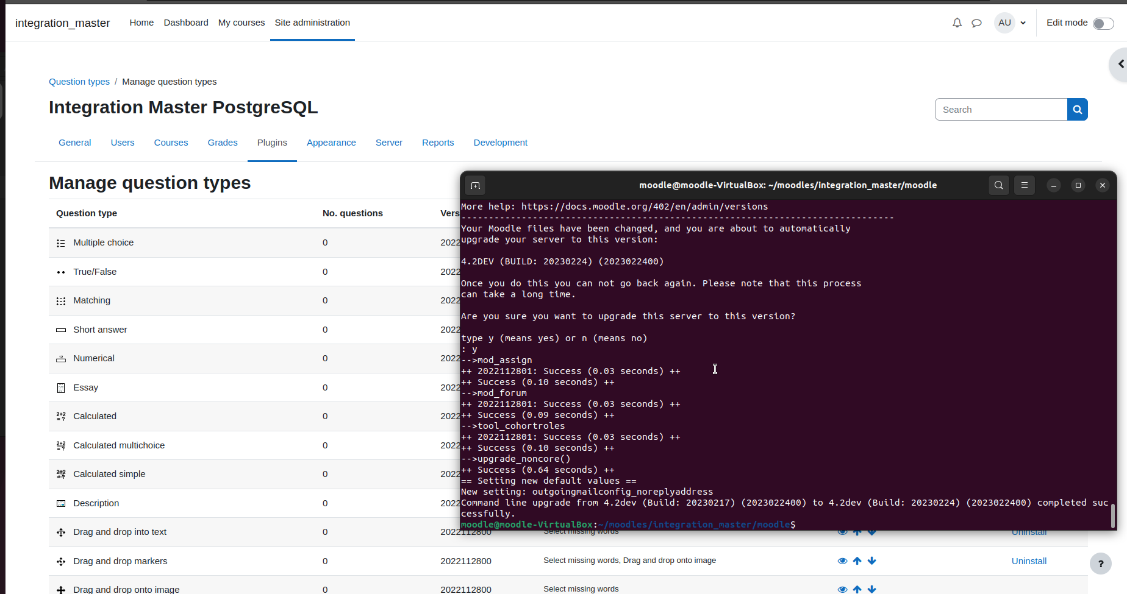
Task: Click the Matching question type icon
Action: point(61,301)
